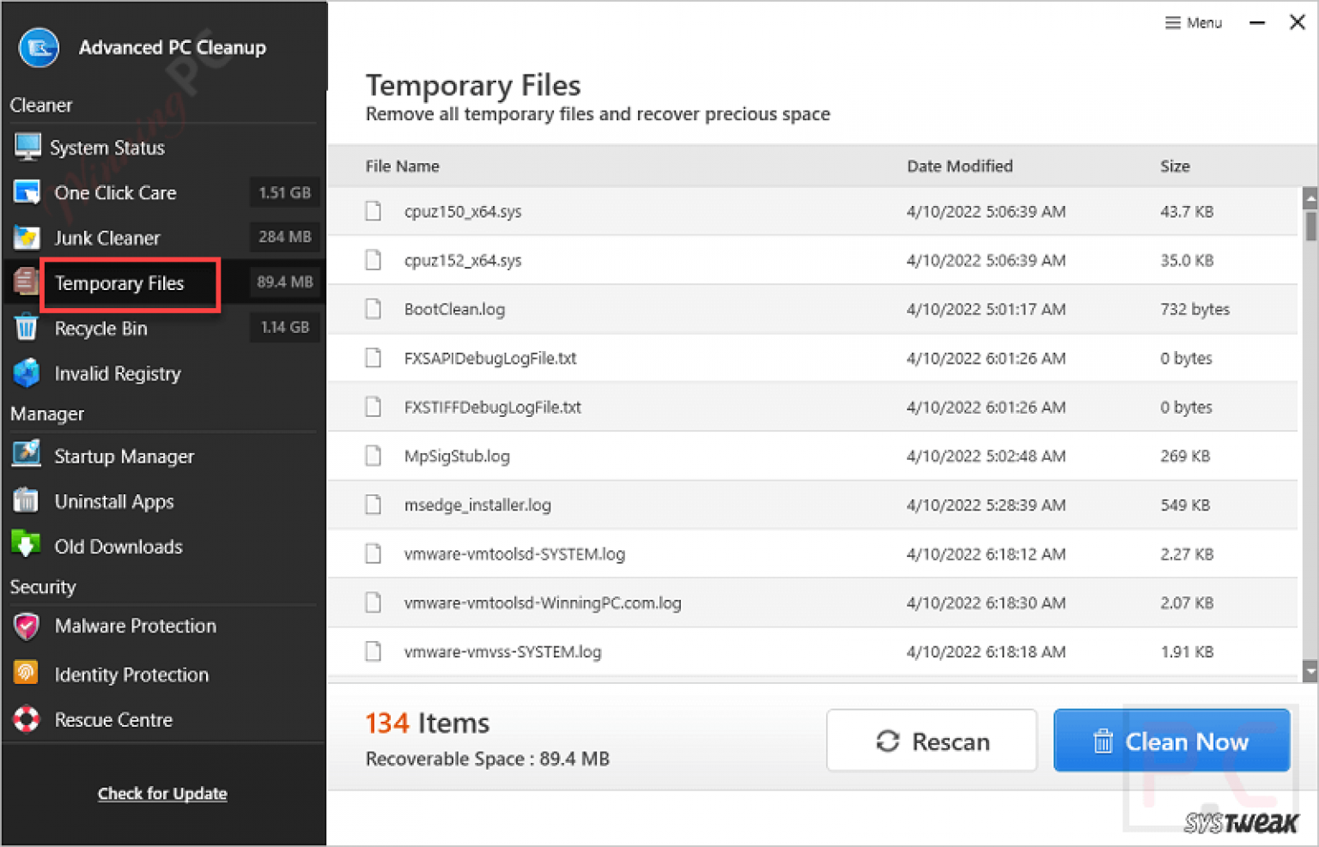The width and height of the screenshot is (1319, 847).
Task: Go to Junk Cleaner section
Action: [107, 238]
